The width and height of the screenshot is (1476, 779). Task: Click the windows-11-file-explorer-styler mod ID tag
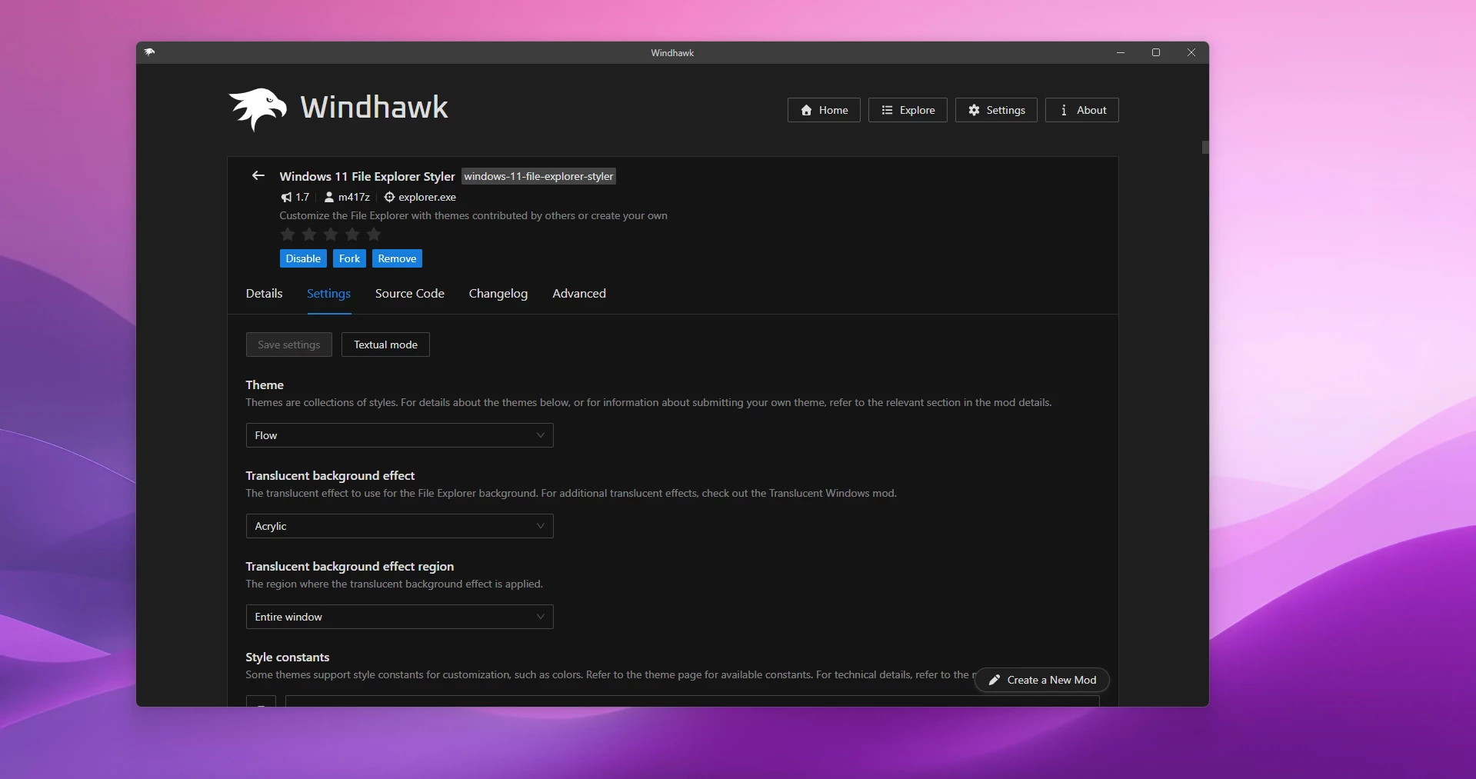(x=538, y=176)
